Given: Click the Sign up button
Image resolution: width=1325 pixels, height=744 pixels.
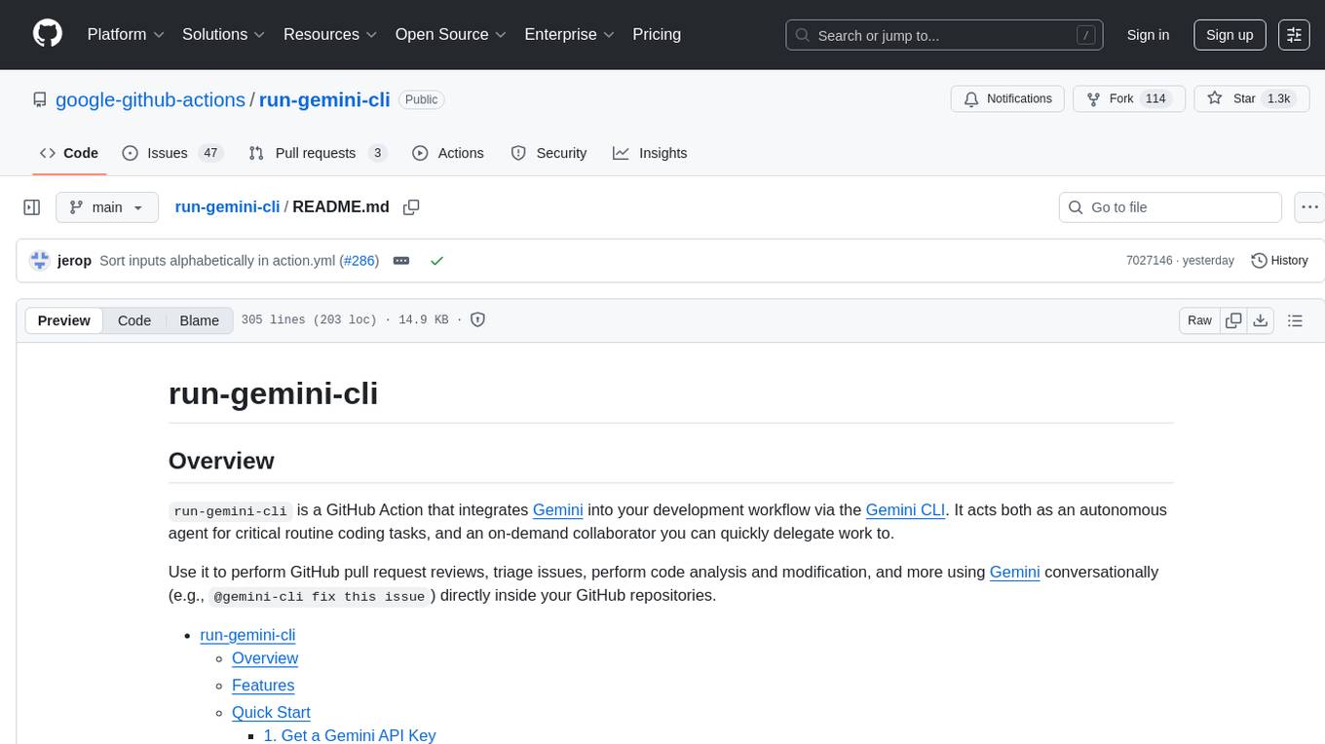Looking at the screenshot, I should (x=1230, y=35).
